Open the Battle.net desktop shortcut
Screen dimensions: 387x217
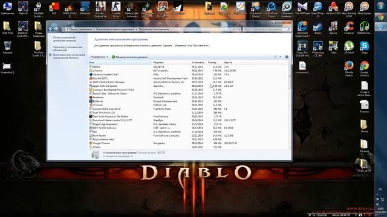tap(85, 8)
